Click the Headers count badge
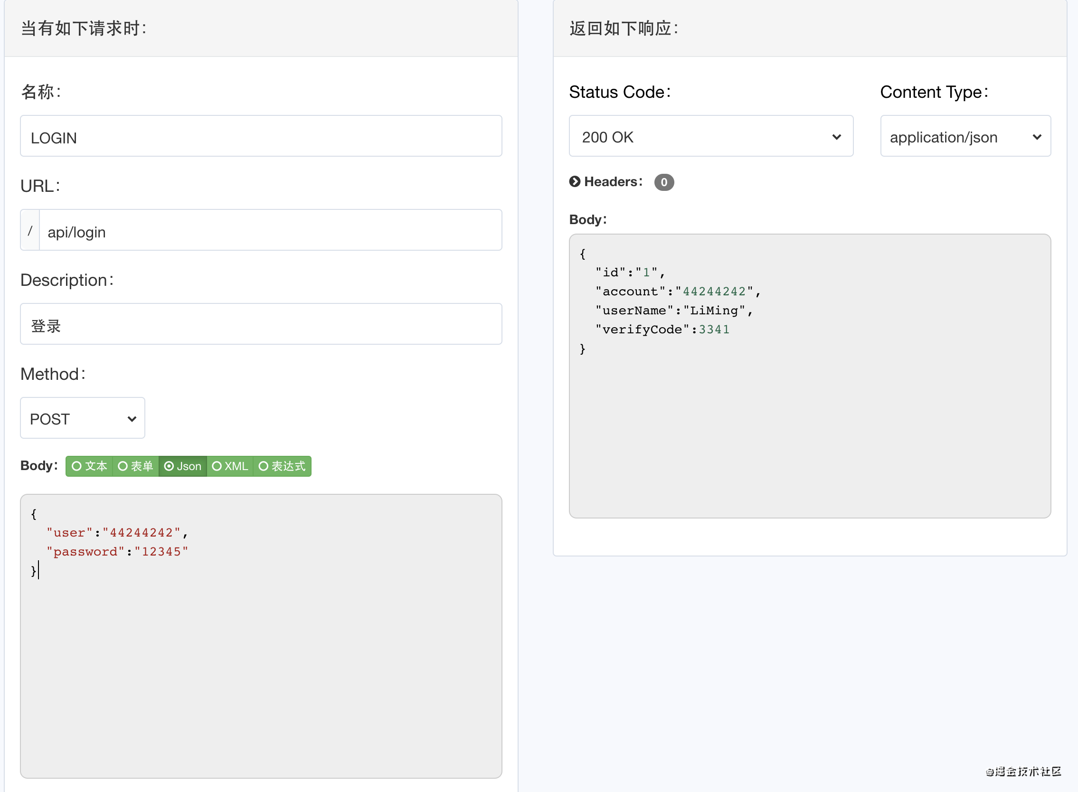 click(664, 182)
